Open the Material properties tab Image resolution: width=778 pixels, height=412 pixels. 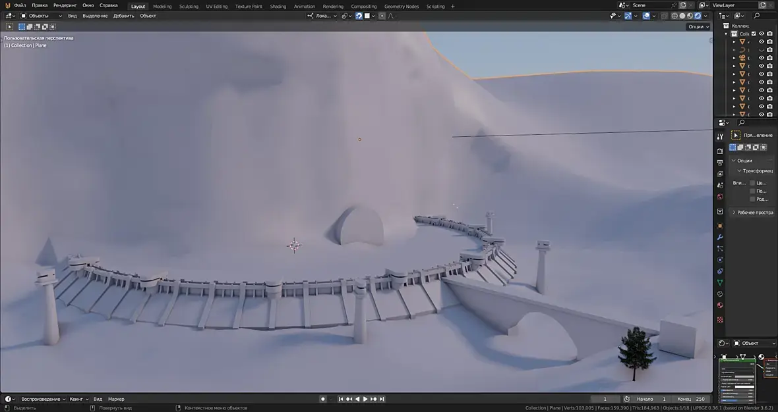(720, 305)
